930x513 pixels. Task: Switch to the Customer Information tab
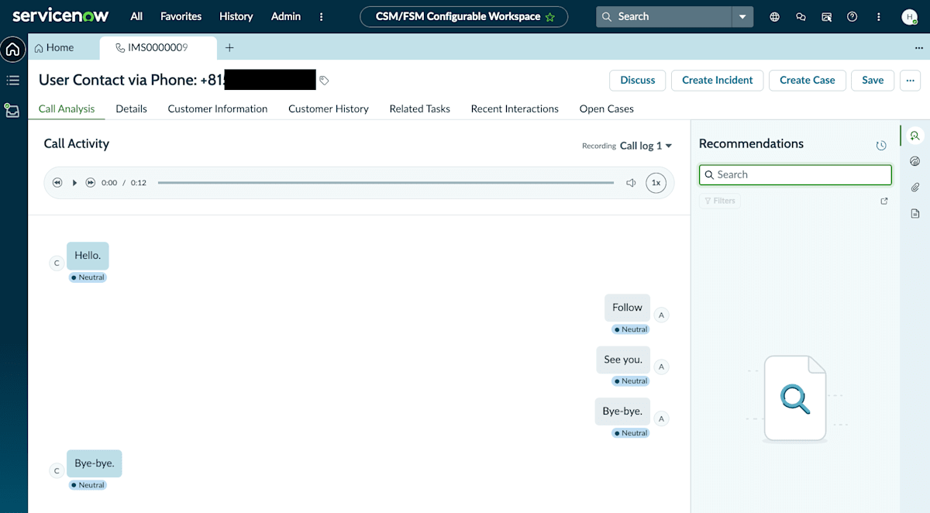(x=218, y=108)
